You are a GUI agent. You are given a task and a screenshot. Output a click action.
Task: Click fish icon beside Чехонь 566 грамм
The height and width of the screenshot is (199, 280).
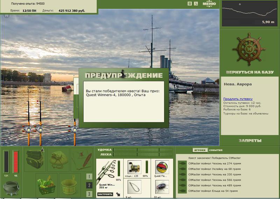coord(182,180)
